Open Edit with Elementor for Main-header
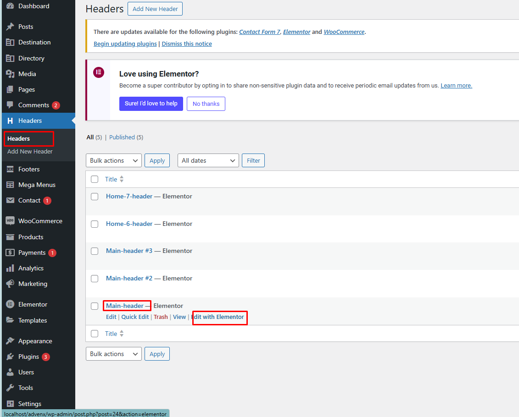This screenshot has width=519, height=417. pyautogui.click(x=218, y=317)
